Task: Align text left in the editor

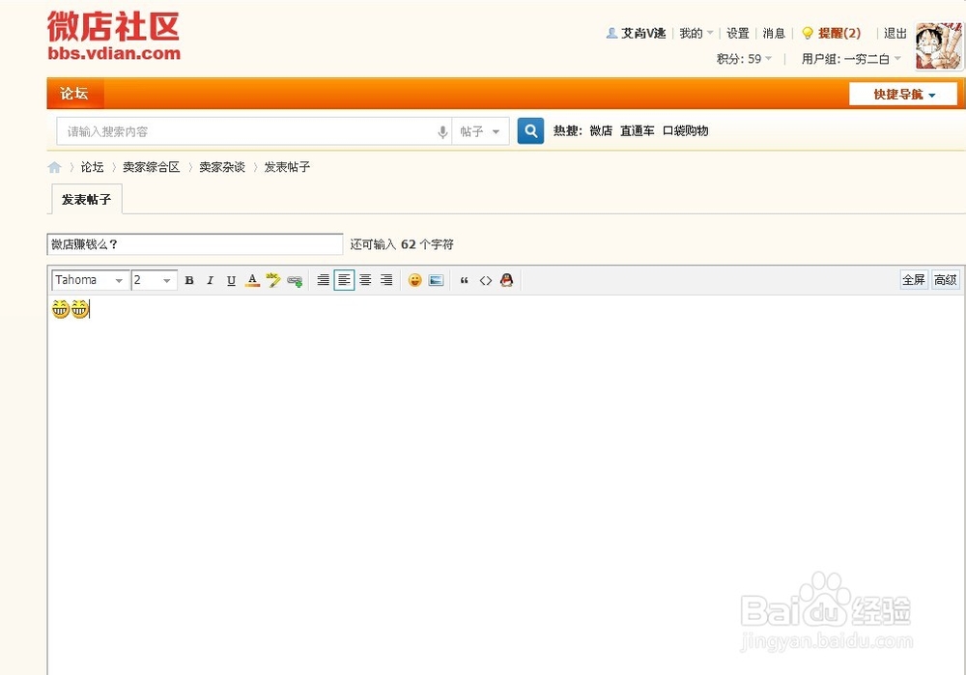Action: pyautogui.click(x=344, y=280)
